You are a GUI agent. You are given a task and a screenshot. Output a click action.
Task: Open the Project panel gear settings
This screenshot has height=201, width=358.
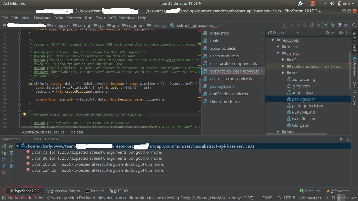coord(341,33)
